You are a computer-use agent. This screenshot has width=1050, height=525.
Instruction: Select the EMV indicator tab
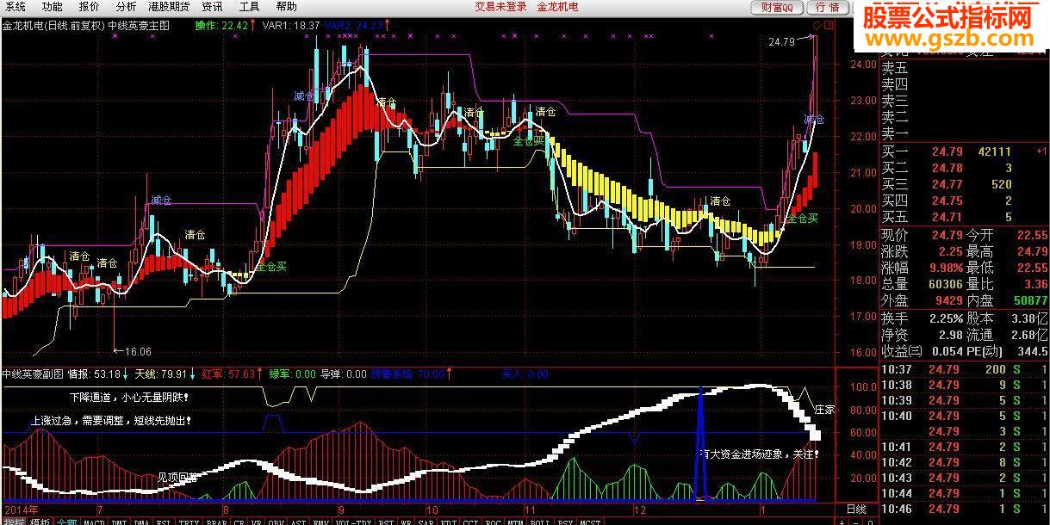(321, 521)
